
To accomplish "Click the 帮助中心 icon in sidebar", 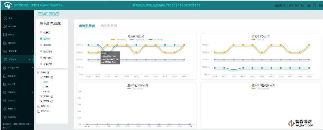I will (x=5, y=109).
